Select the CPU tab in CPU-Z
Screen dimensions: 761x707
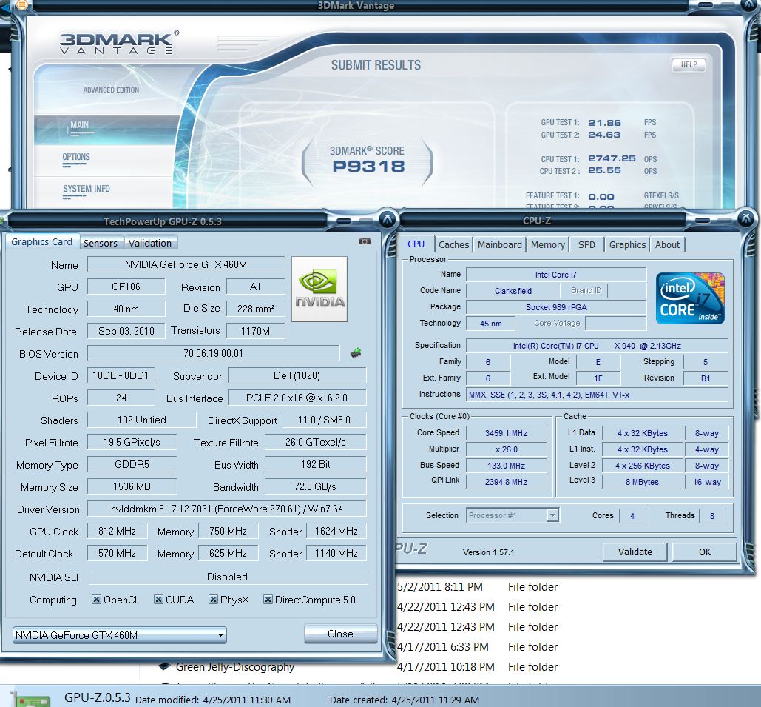point(416,244)
